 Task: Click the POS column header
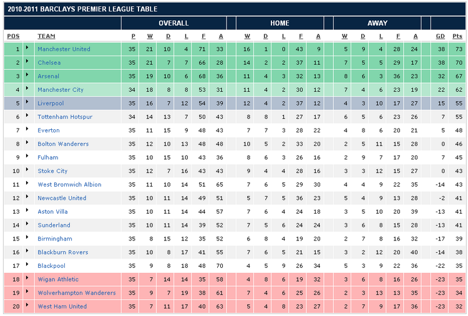pos(13,36)
